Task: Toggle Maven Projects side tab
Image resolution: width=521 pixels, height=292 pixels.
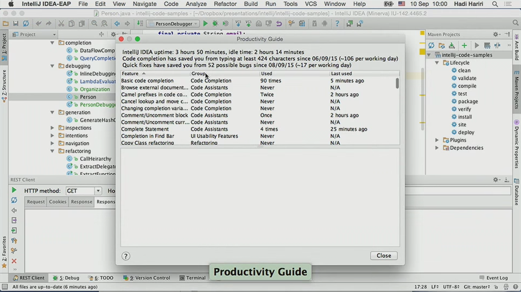Action: [x=517, y=90]
